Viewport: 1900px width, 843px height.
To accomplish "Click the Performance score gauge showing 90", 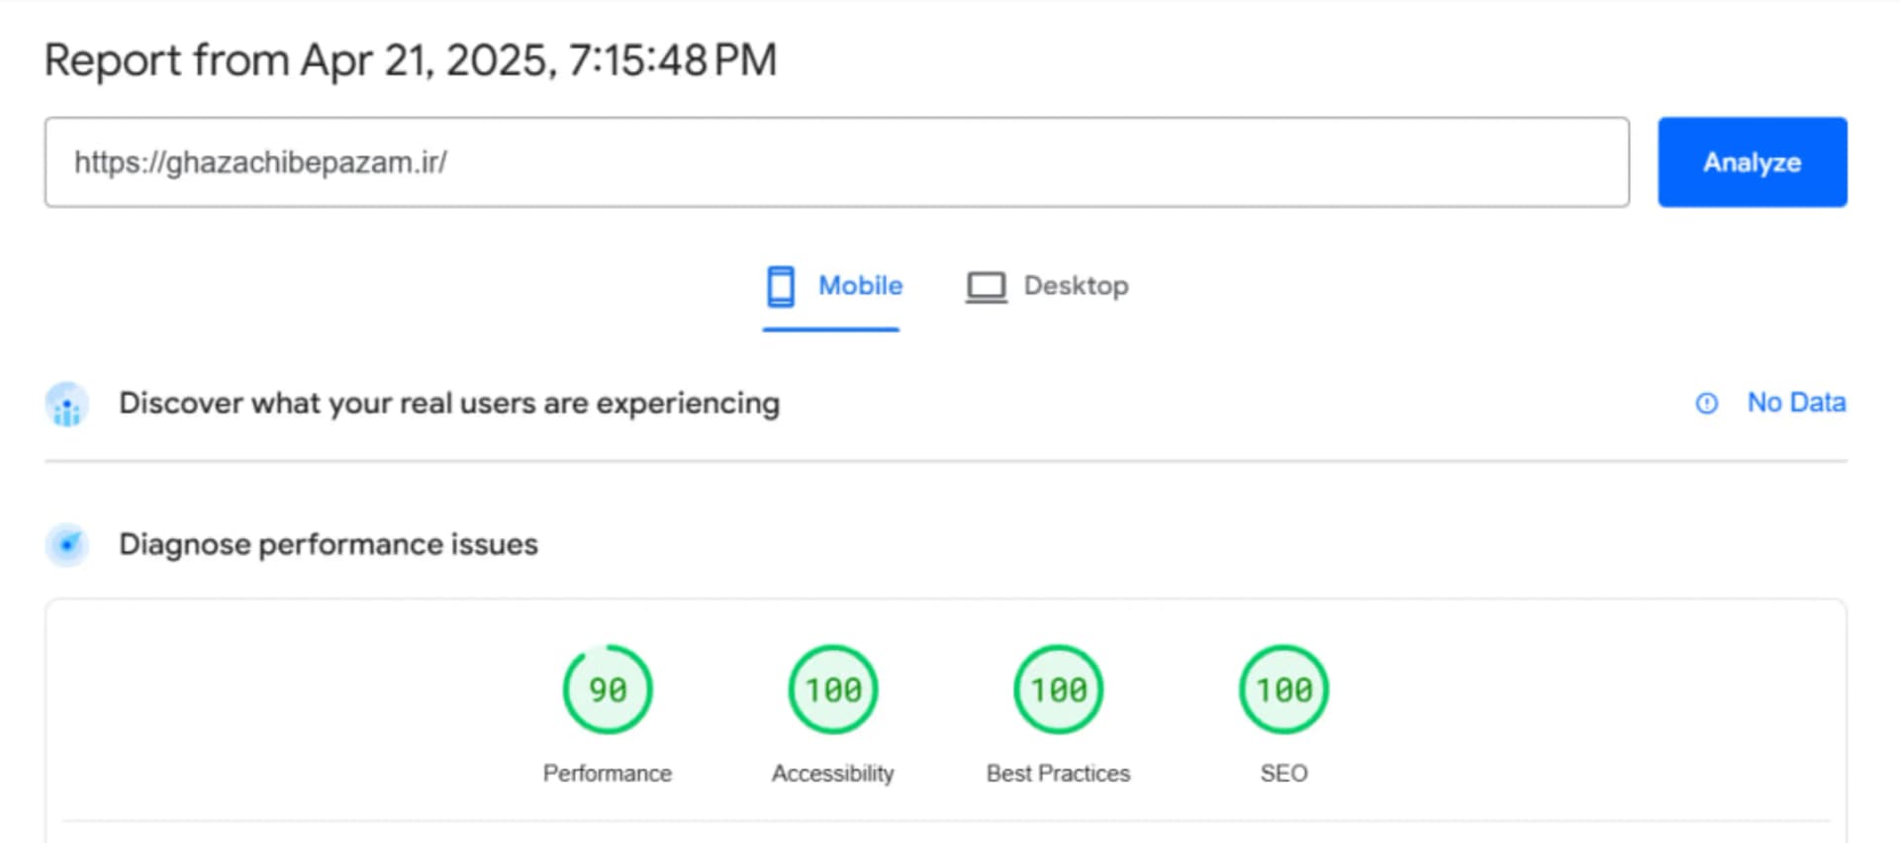I will (x=608, y=690).
